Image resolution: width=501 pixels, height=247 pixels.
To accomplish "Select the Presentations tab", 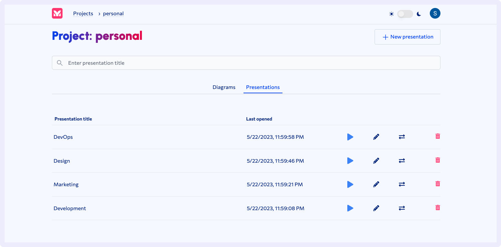I will pyautogui.click(x=263, y=87).
